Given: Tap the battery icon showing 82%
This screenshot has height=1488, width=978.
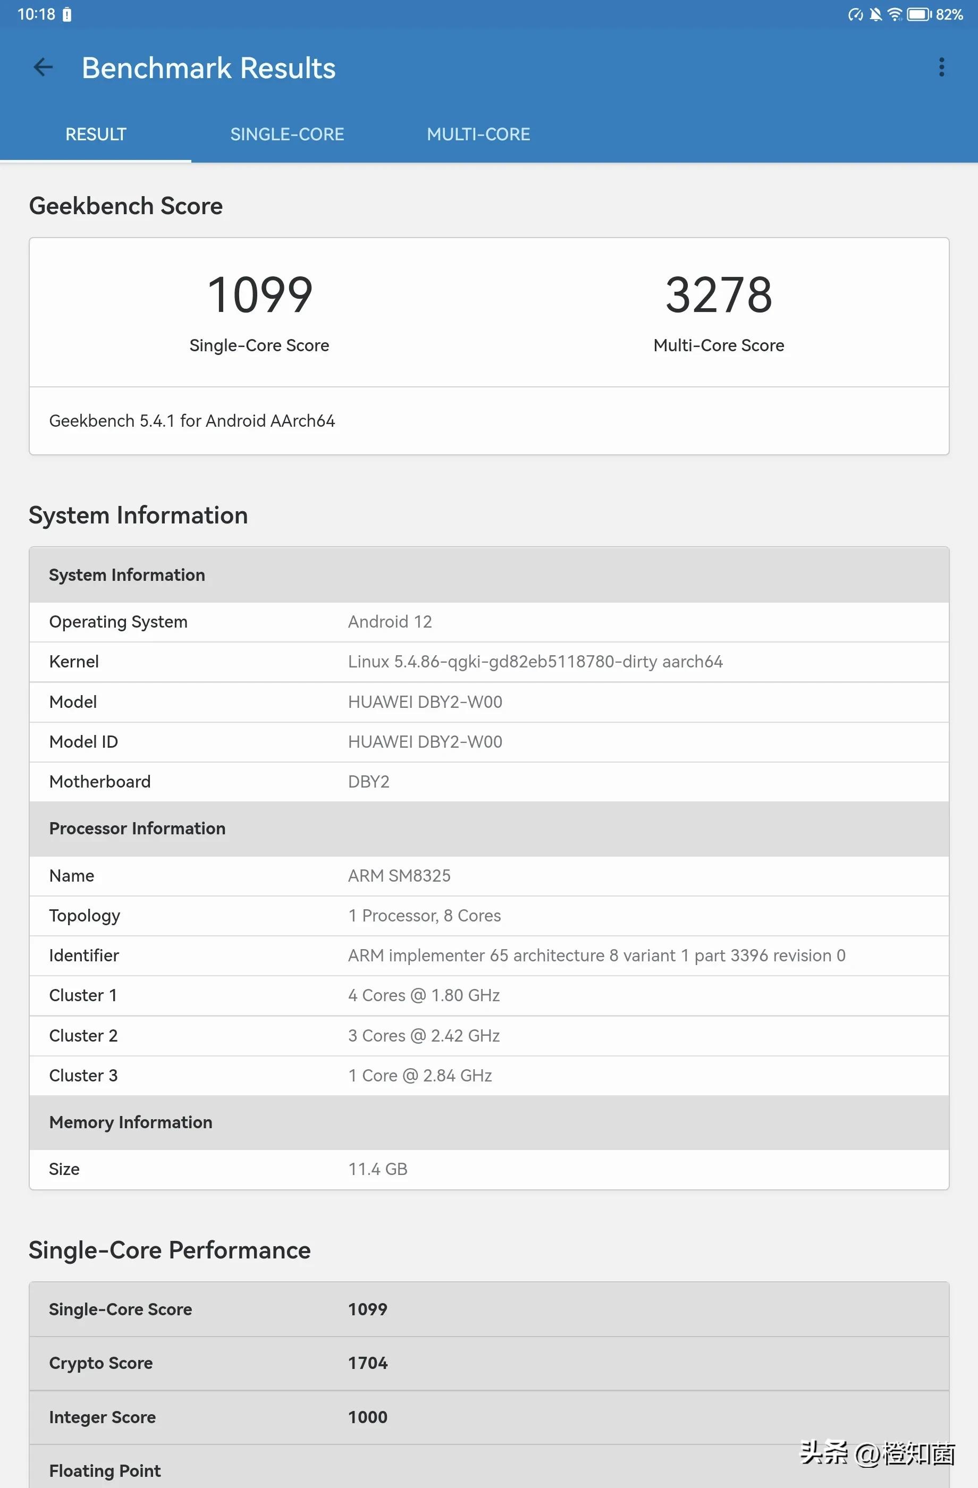Looking at the screenshot, I should [919, 14].
